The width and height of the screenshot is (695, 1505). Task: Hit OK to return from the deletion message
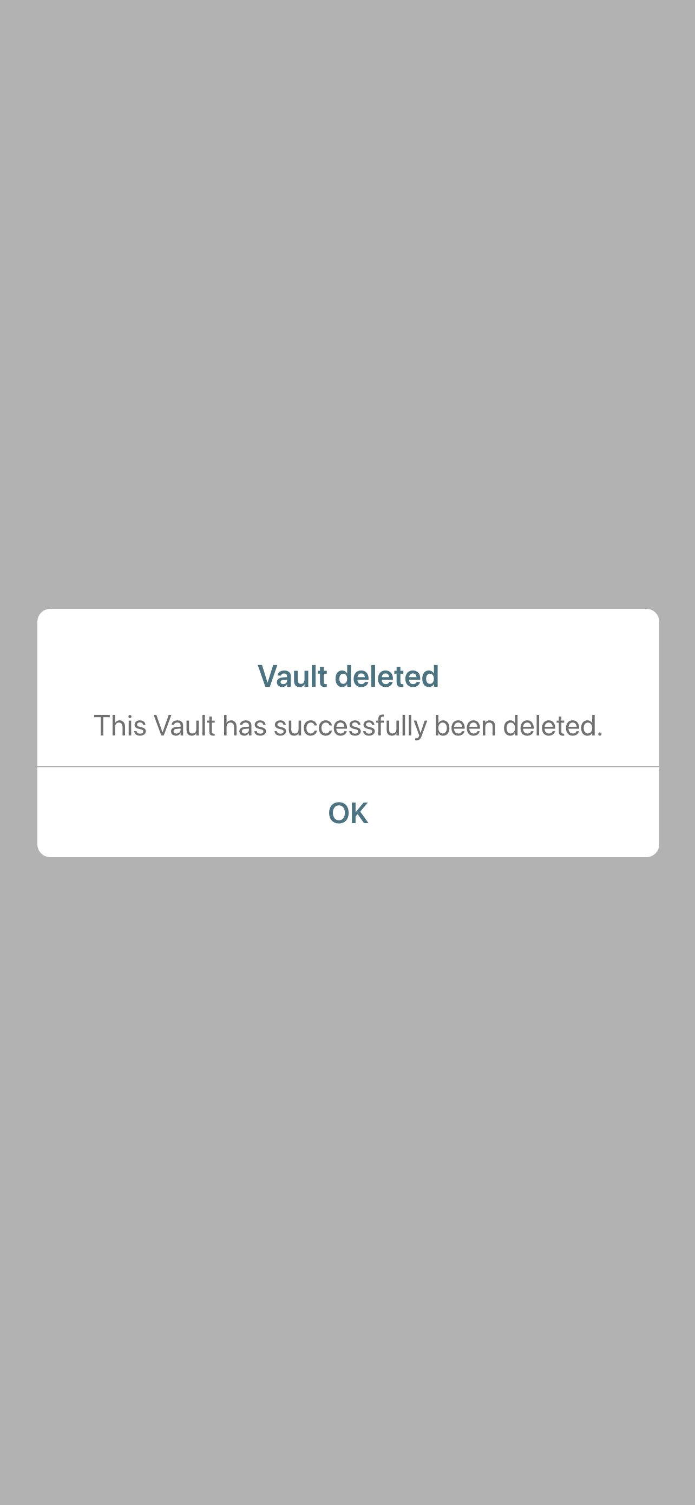(x=348, y=812)
